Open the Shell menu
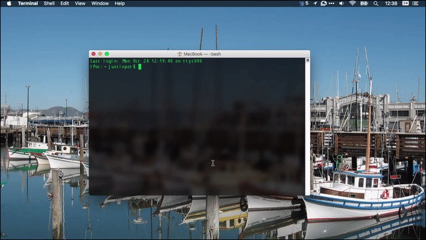 [49, 3]
